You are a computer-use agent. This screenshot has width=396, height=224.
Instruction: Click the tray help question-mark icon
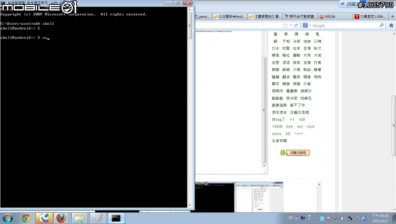point(303,218)
